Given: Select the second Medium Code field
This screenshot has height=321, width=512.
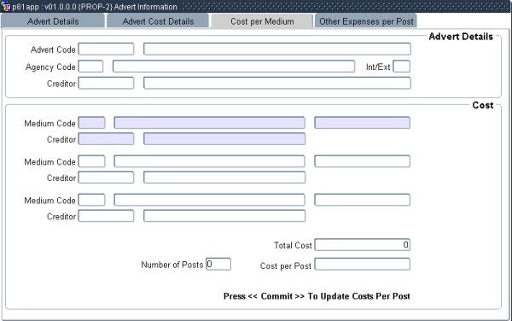Looking at the screenshot, I should pyautogui.click(x=92, y=161).
